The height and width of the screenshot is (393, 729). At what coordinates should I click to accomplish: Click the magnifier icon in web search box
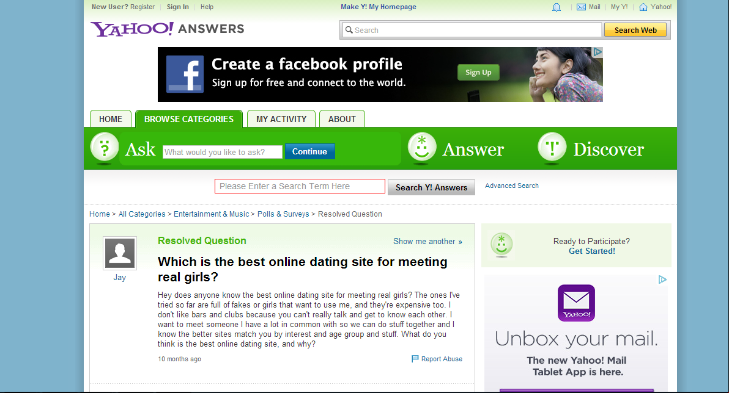[349, 30]
